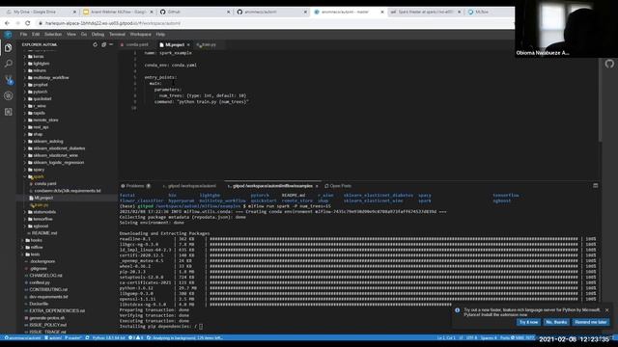Click the notification info icon
618x347 pixels.
(x=457, y=310)
